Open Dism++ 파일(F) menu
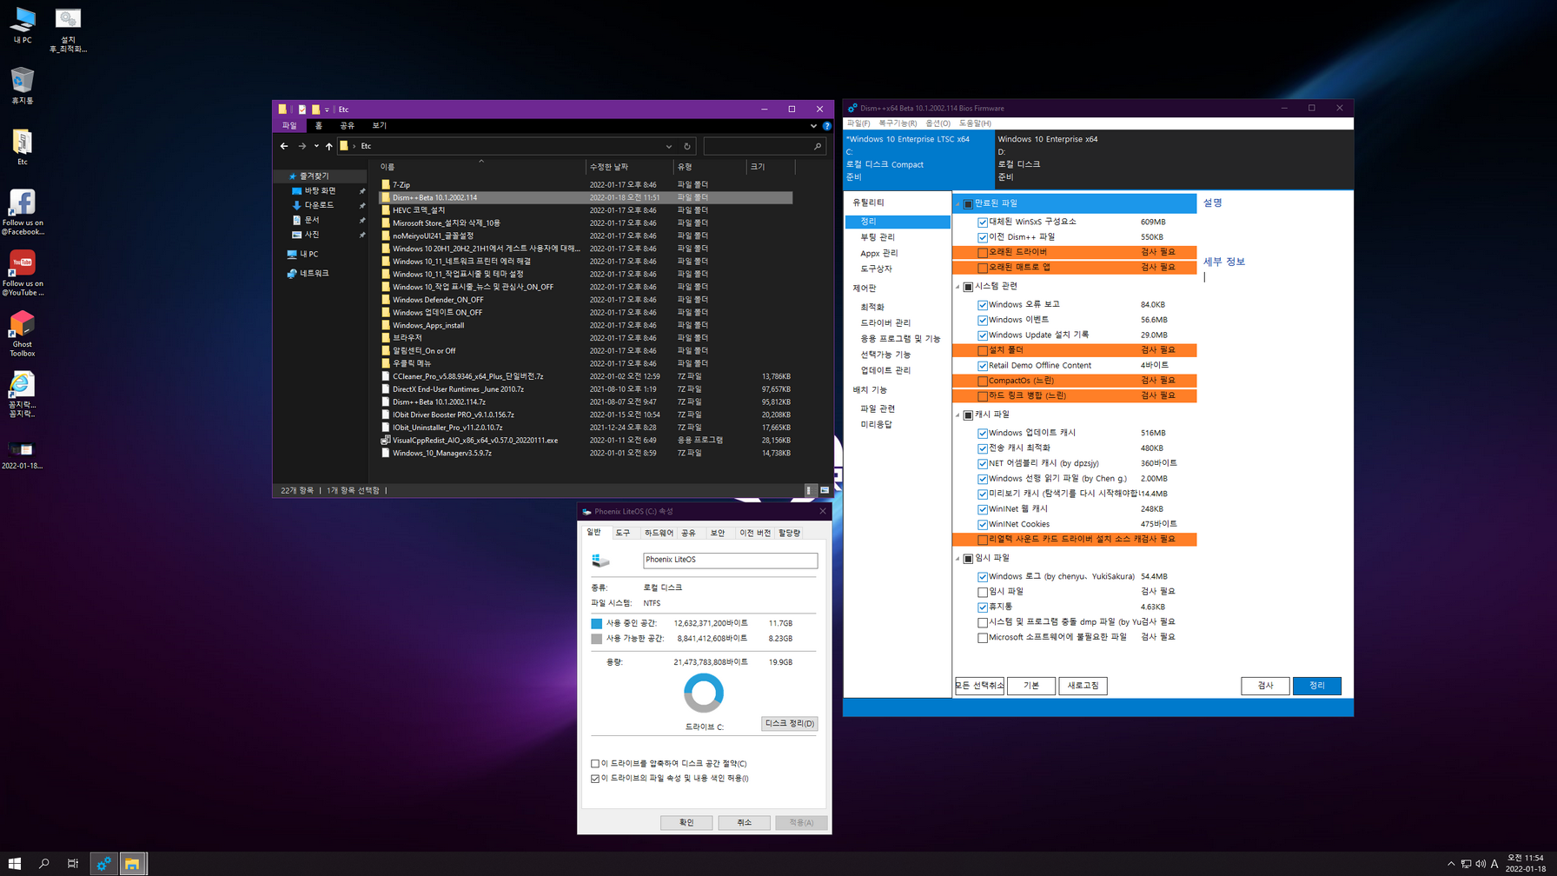1557x876 pixels. pos(858,123)
